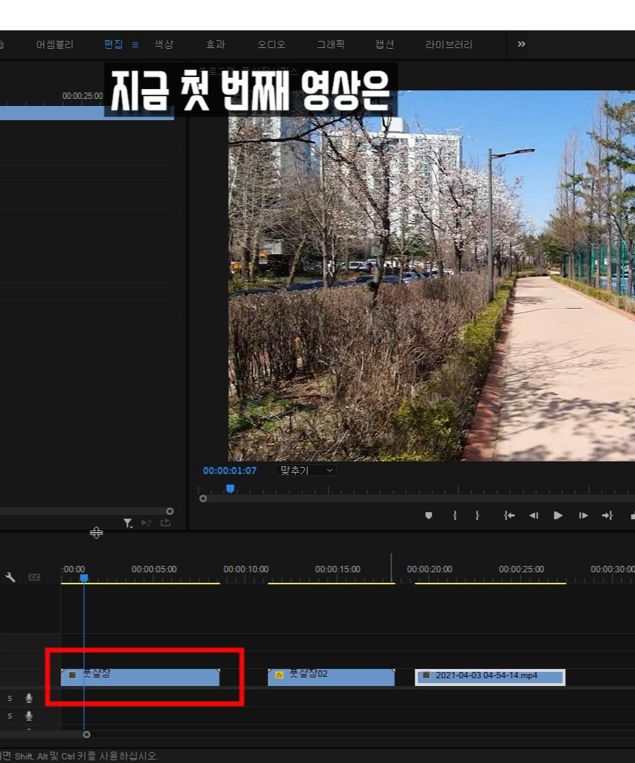This screenshot has width=635, height=763.
Task: Open timeline display settings wrench
Action: tap(10, 577)
